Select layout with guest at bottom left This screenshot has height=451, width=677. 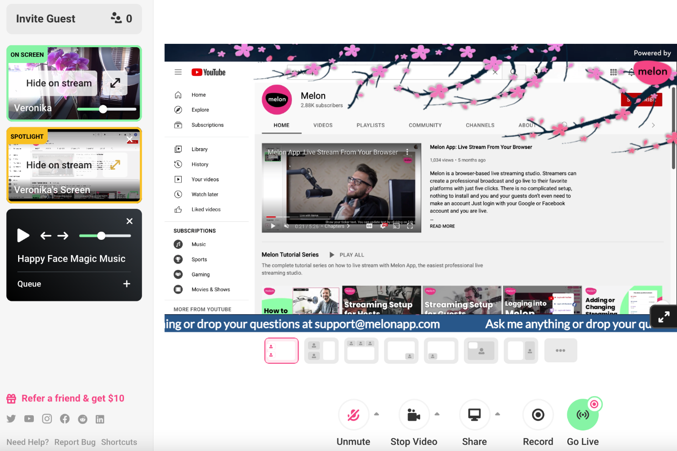click(x=441, y=350)
